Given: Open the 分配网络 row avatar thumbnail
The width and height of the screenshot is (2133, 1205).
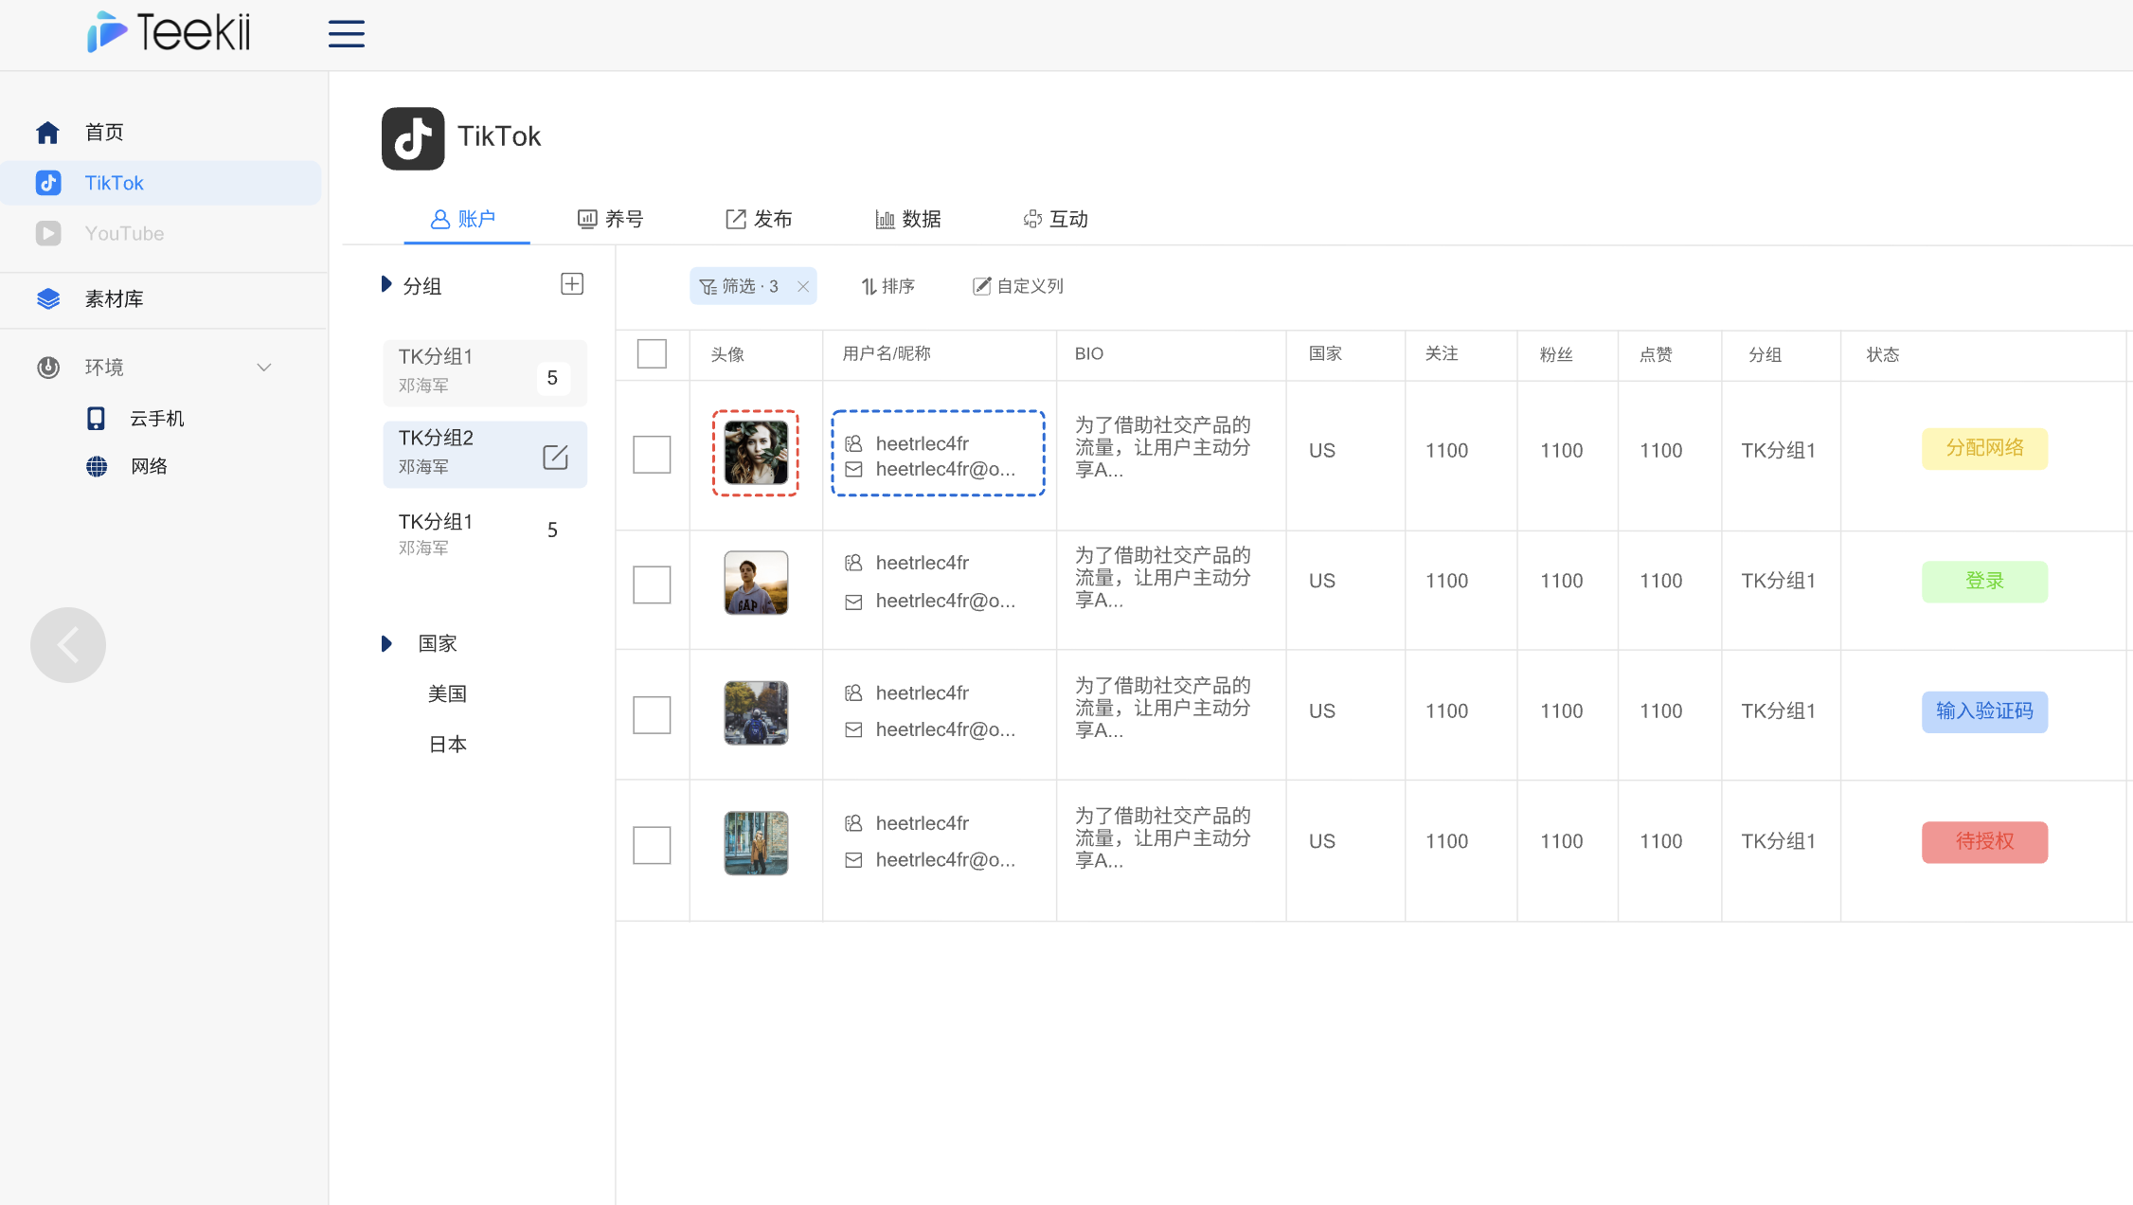Looking at the screenshot, I should pos(756,453).
